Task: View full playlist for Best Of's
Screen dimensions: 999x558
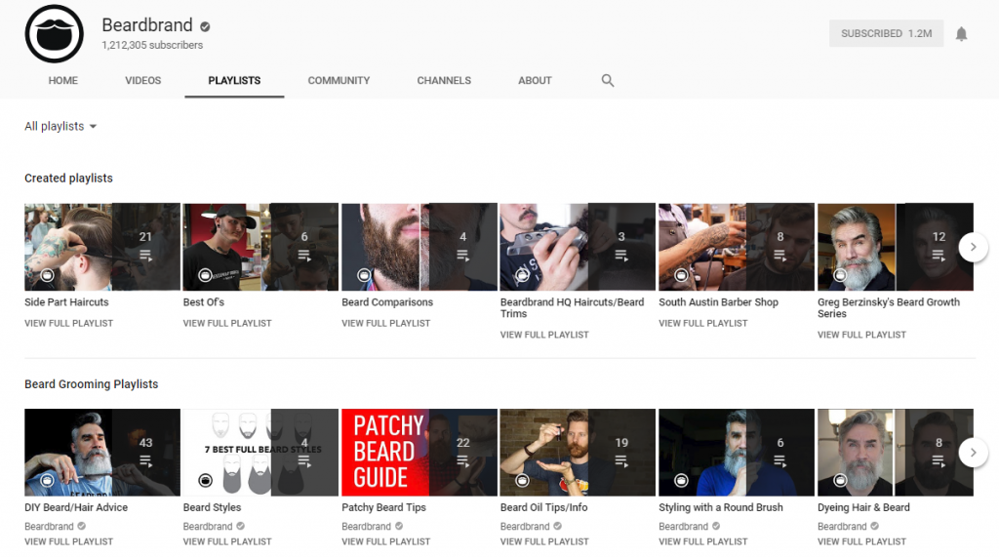Action: tap(226, 323)
